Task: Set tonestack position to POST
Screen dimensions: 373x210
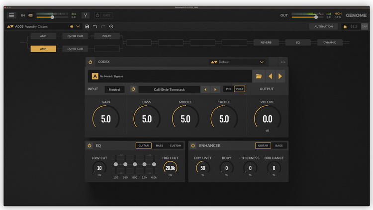Action: [239, 89]
